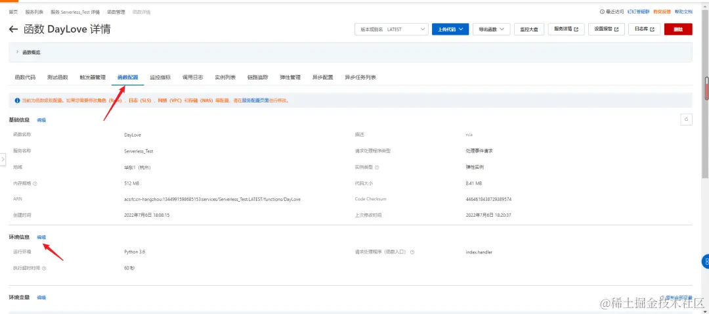Go to 首页 in the breadcrumb
709x314 pixels.
tap(13, 12)
